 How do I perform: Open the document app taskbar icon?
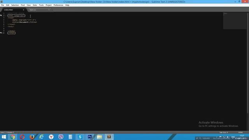click(x=70, y=137)
